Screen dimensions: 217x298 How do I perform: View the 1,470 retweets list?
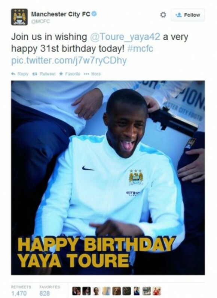[21, 290]
